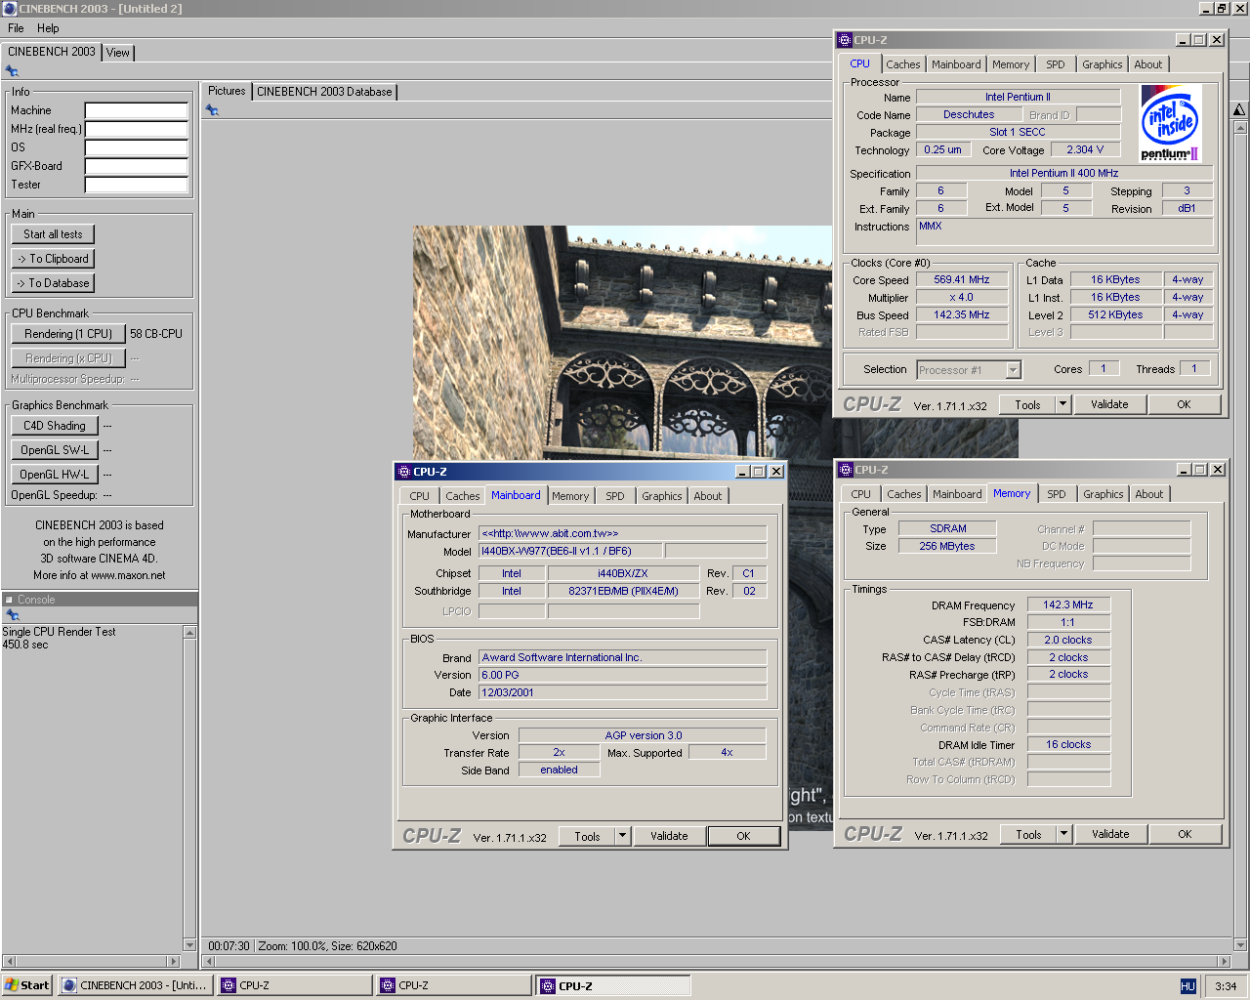The image size is (1250, 1000).
Task: Click the GFX-Board input field
Action: click(136, 166)
